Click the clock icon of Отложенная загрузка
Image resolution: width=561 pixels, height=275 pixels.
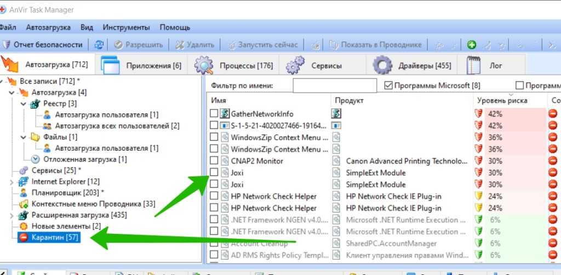[36, 159]
